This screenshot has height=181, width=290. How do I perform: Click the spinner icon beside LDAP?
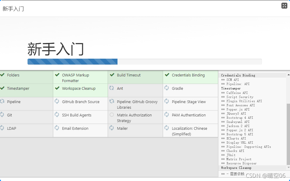click(2, 128)
